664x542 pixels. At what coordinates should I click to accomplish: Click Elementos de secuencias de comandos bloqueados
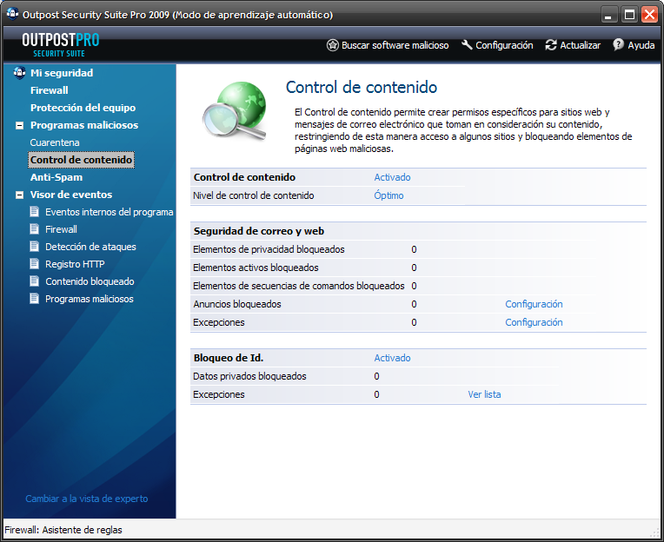[x=299, y=286]
